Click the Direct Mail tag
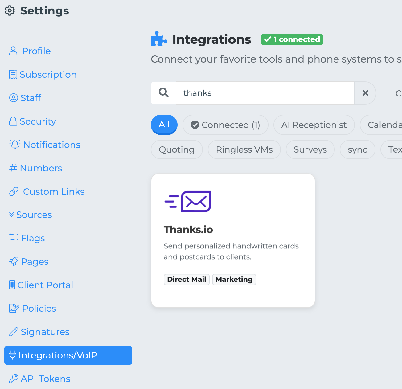402x389 pixels. [x=187, y=279]
